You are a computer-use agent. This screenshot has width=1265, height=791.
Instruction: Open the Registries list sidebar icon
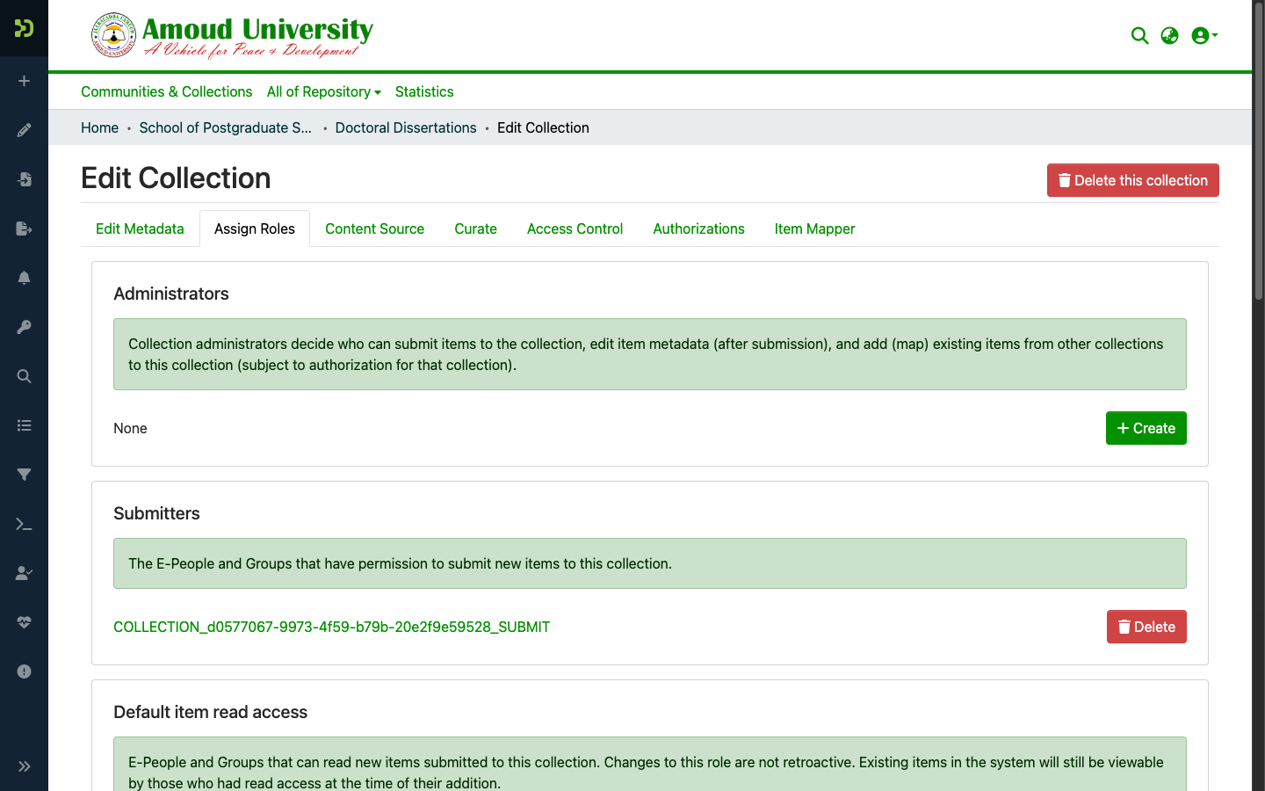pyautogui.click(x=24, y=425)
